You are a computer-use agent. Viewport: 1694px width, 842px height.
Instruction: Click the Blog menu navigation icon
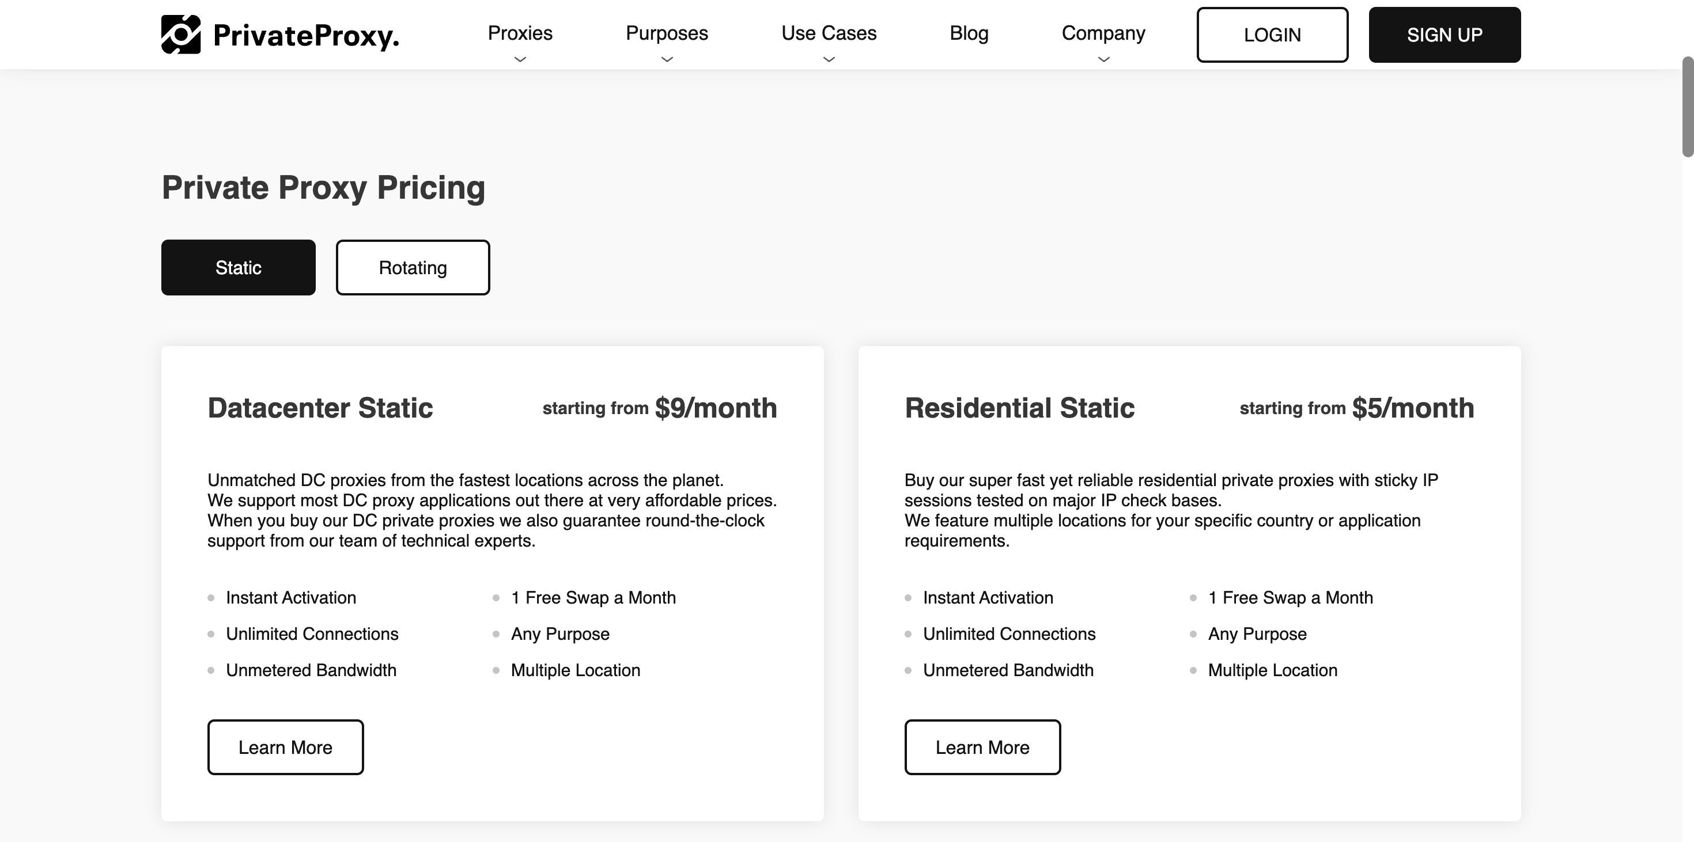point(969,32)
